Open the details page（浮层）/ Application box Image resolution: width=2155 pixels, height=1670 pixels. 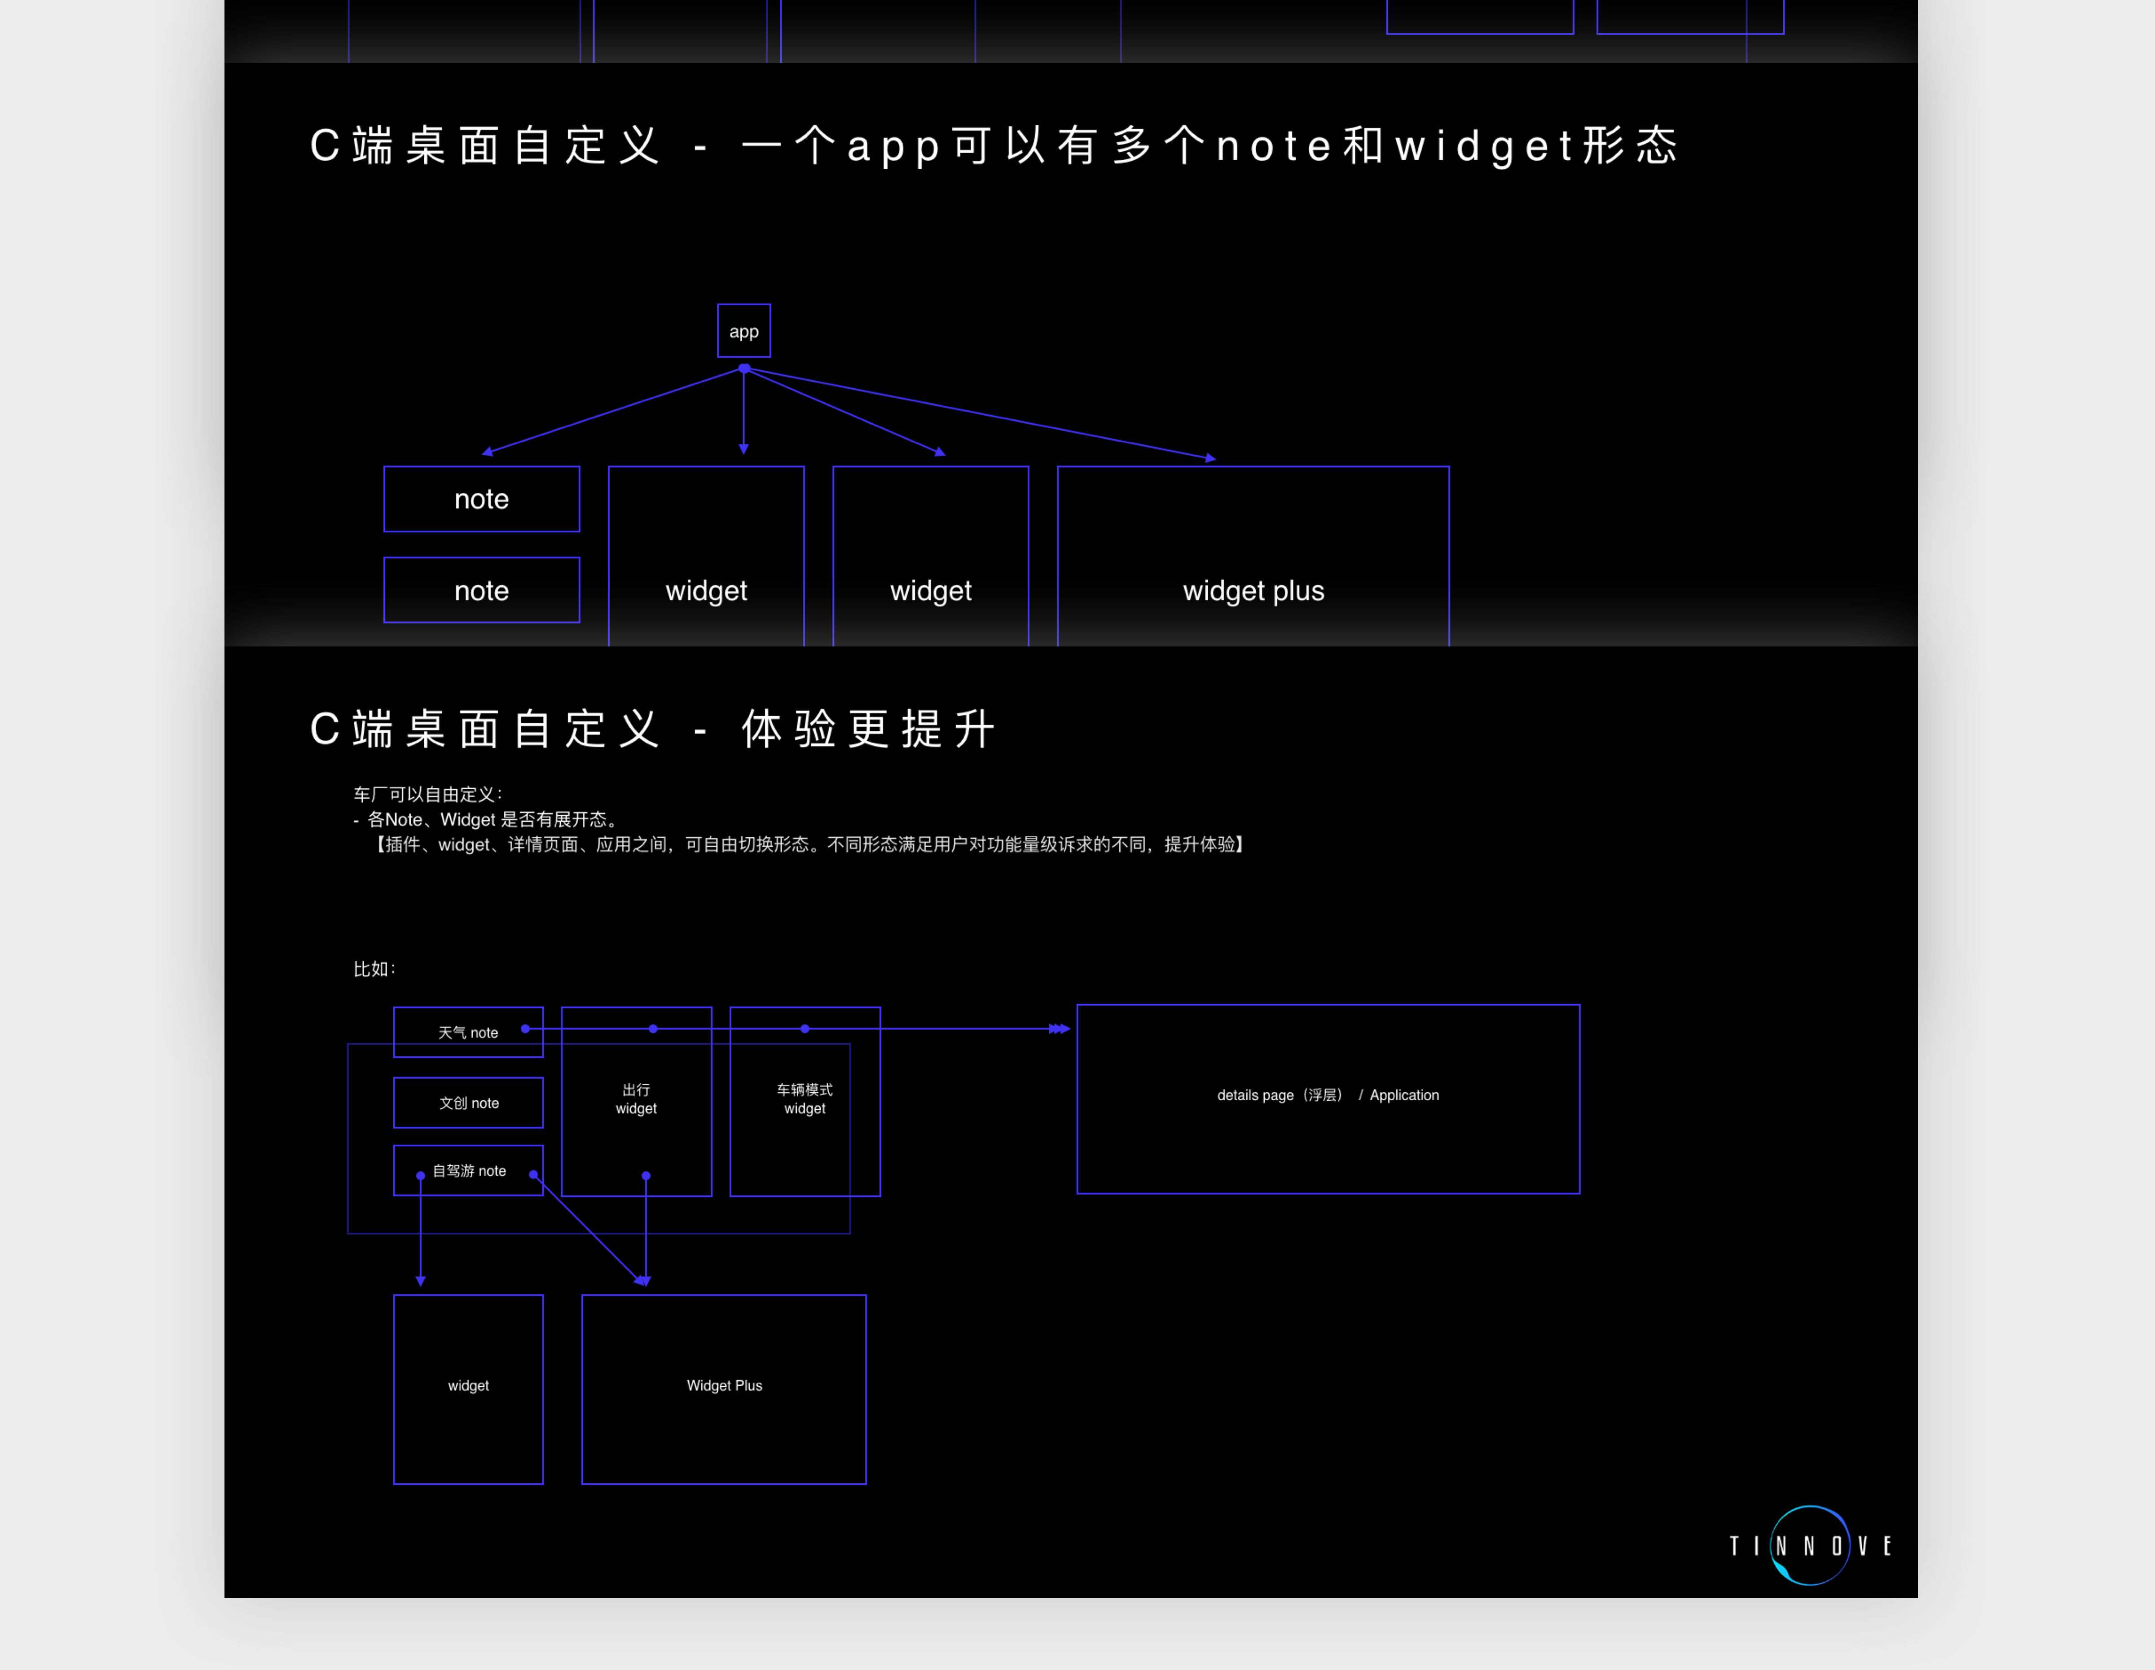coord(1328,1099)
